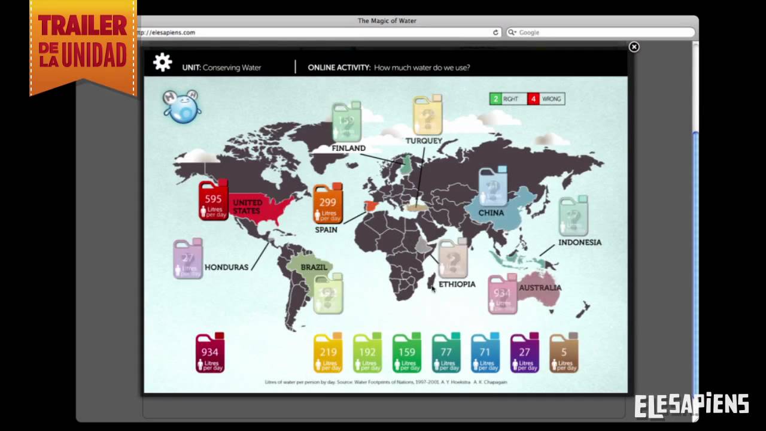Pick the blue 71 litres jerrycan
Image resolution: width=766 pixels, height=431 pixels.
(x=485, y=353)
